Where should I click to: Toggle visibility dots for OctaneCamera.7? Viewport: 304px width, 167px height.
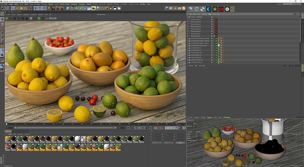(213, 19)
